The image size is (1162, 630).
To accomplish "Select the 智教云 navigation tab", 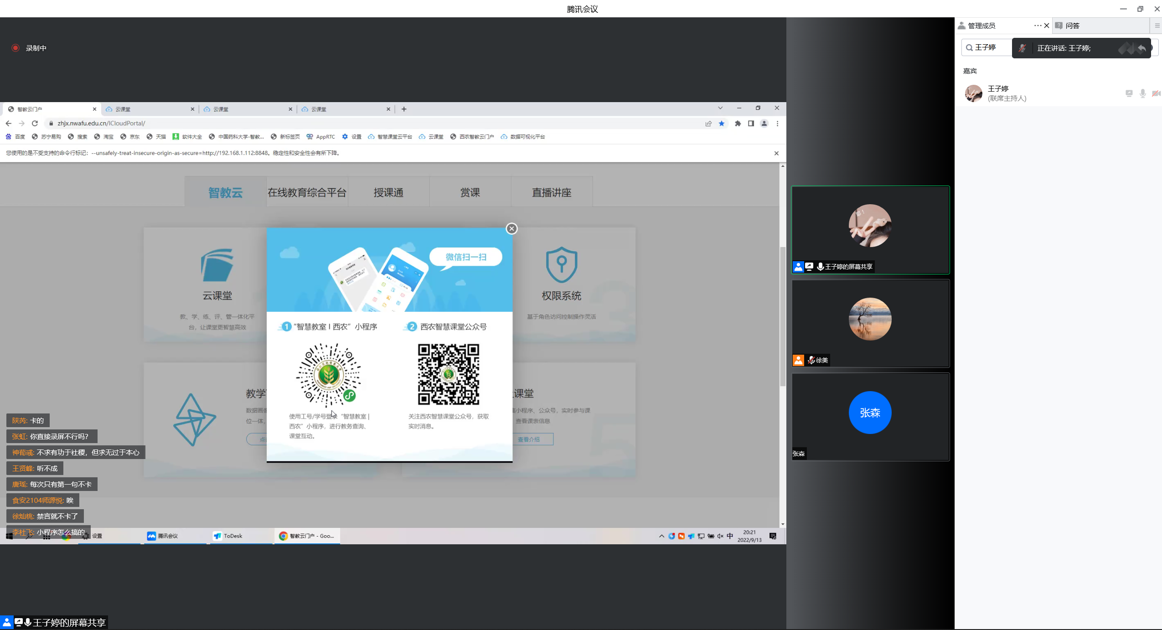I will [x=225, y=192].
